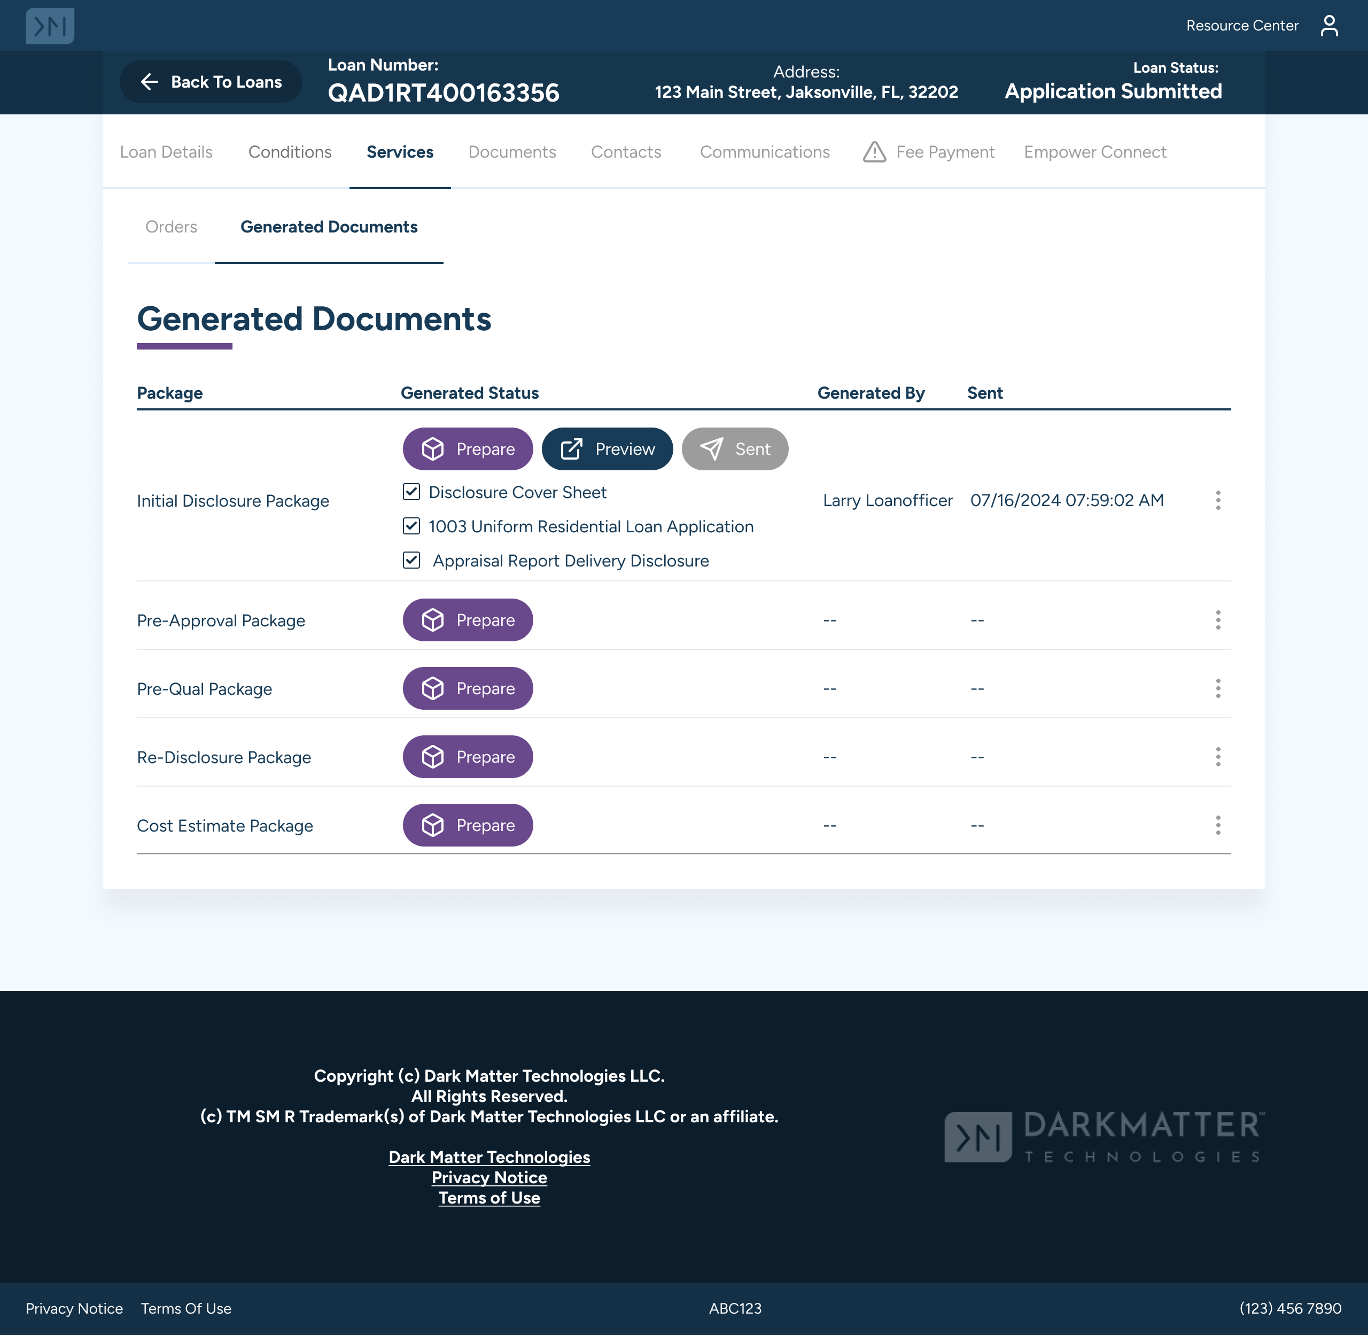The height and width of the screenshot is (1335, 1368).
Task: Click the Fee Payment warning triangle icon
Action: [x=874, y=152]
